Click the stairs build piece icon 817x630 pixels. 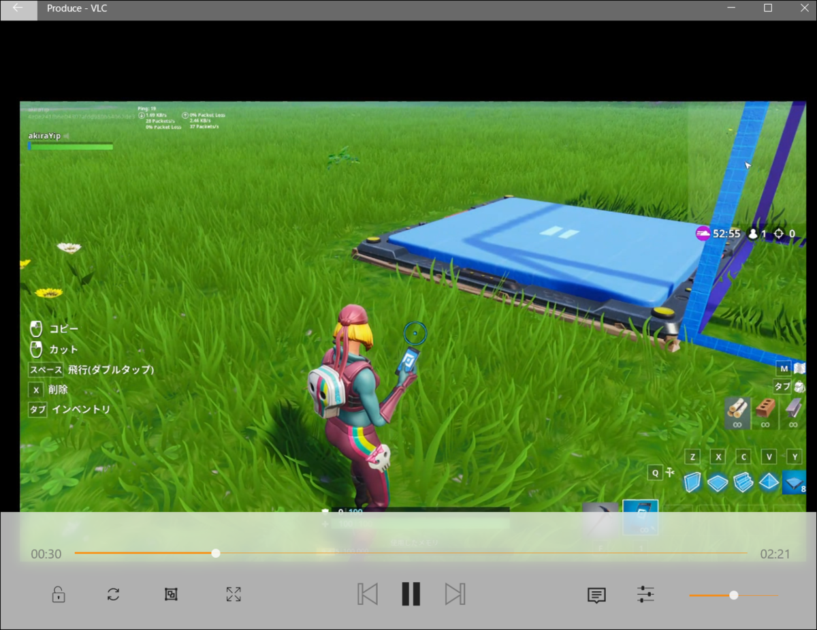click(x=743, y=482)
